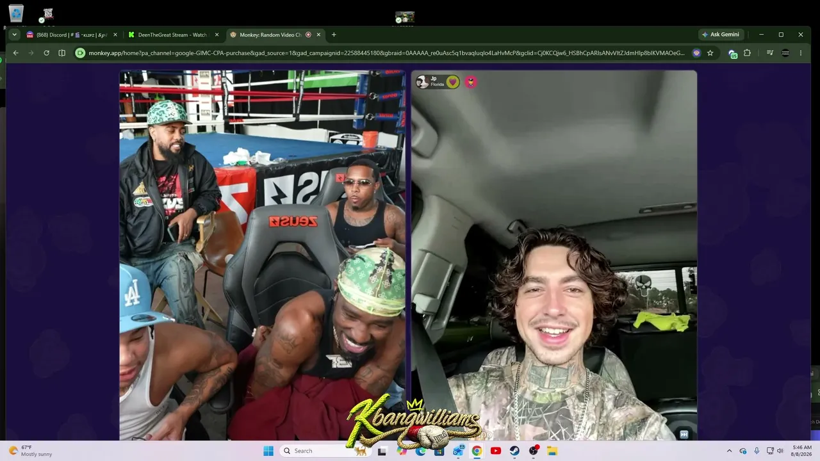Screen dimensions: 820x461
Task: Open Outlook from the taskbar
Action: 458,451
